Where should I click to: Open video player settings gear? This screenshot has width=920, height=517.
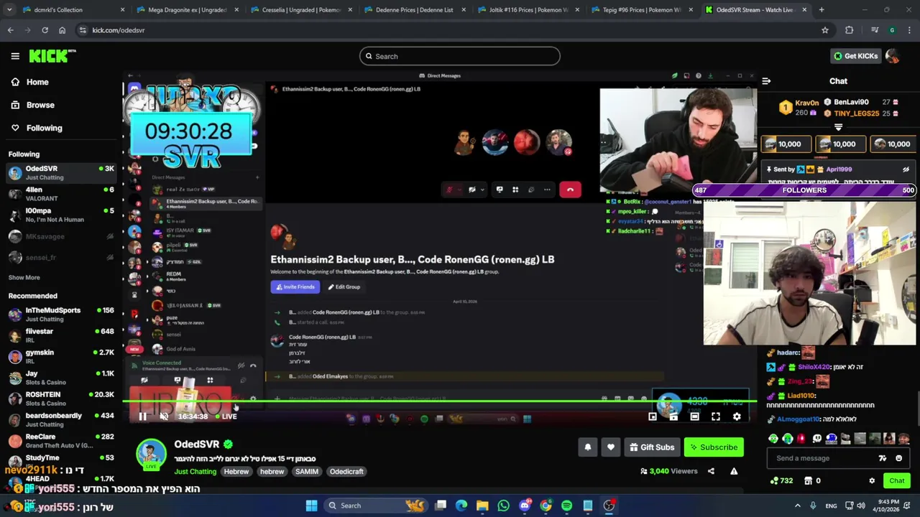[737, 416]
